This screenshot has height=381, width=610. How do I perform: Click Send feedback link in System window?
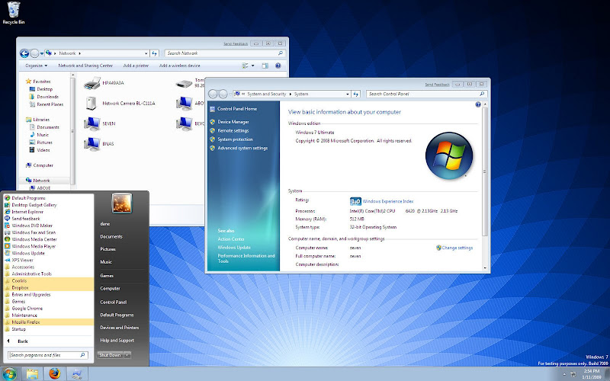(x=437, y=85)
